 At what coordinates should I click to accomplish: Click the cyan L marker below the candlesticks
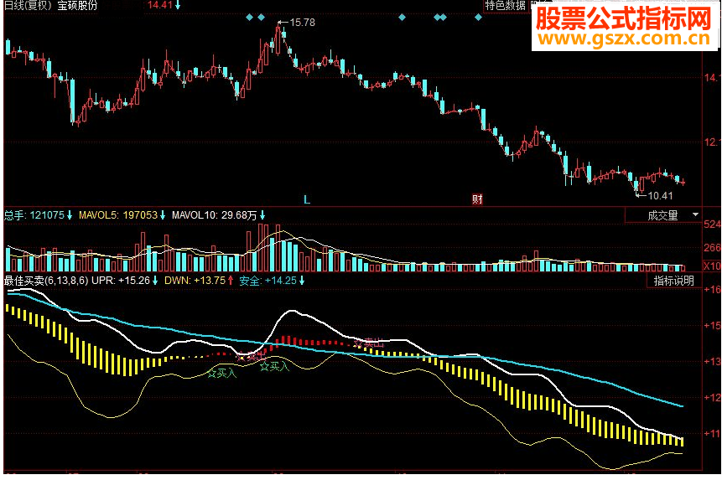pyautogui.click(x=307, y=199)
